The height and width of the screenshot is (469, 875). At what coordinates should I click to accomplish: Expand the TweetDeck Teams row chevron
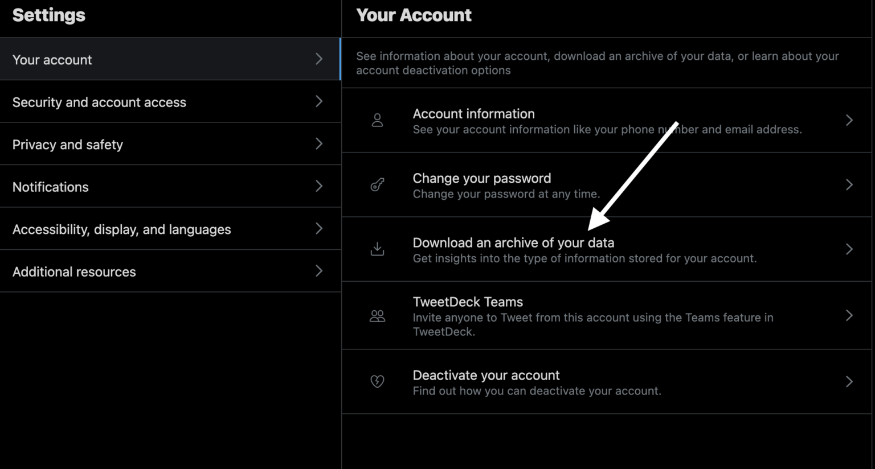[849, 316]
